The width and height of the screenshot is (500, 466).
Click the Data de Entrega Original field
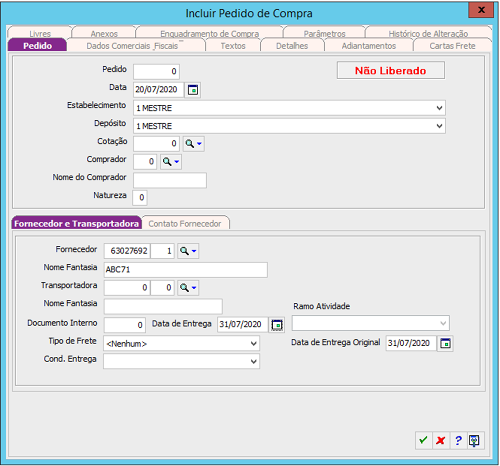pyautogui.click(x=411, y=343)
